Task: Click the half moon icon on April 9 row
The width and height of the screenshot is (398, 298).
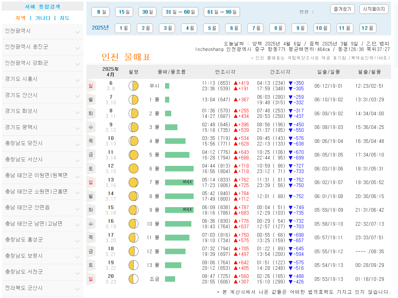Action: [133, 127]
